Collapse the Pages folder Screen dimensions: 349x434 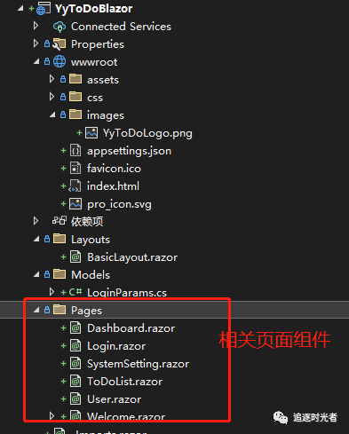[x=36, y=311]
